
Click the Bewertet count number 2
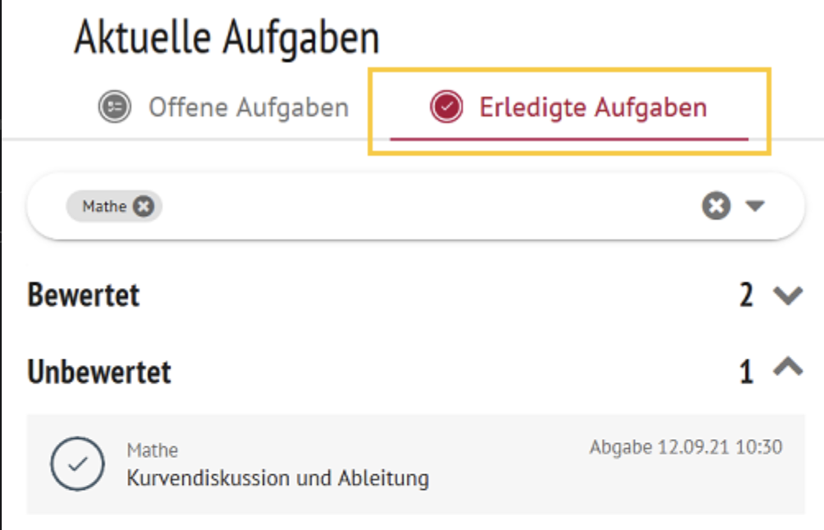click(746, 295)
